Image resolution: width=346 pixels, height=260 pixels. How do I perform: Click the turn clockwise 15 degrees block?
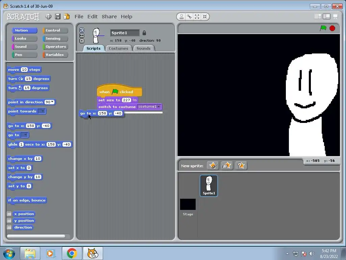pyautogui.click(x=29, y=79)
